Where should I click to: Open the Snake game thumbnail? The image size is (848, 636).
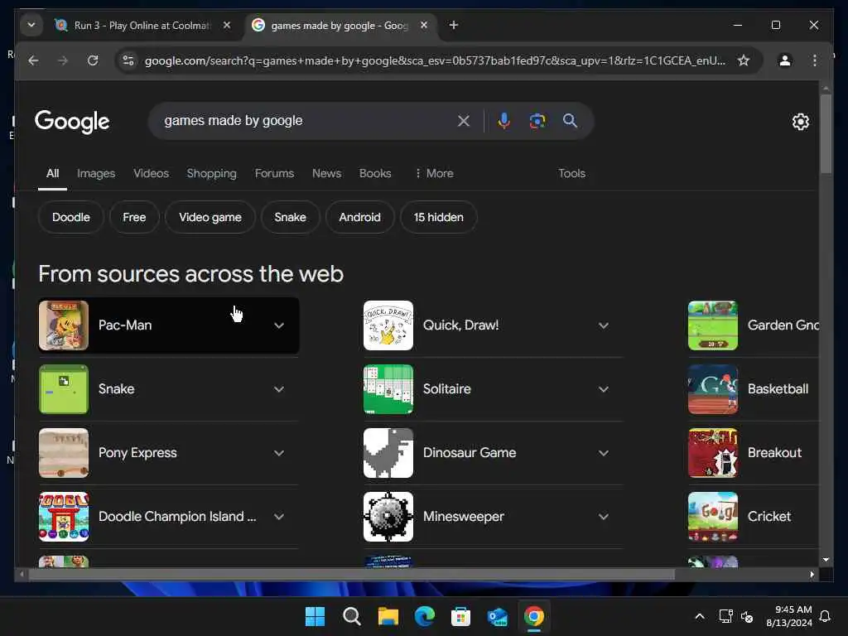(64, 389)
